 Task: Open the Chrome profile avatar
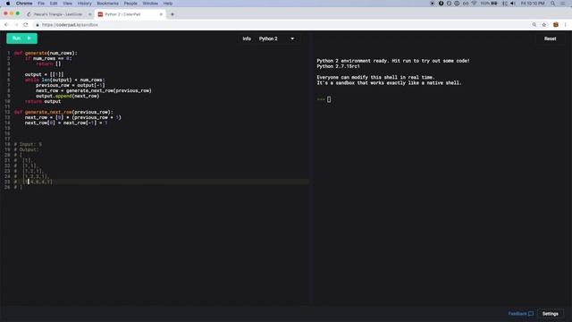[556, 25]
